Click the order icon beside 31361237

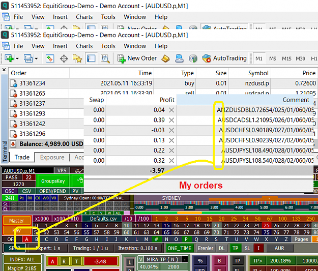(13, 104)
